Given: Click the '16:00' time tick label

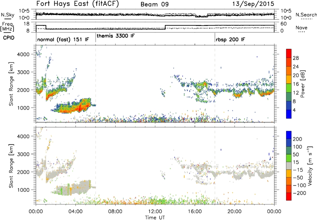Looking at the screenshot, I should coord(195,212).
